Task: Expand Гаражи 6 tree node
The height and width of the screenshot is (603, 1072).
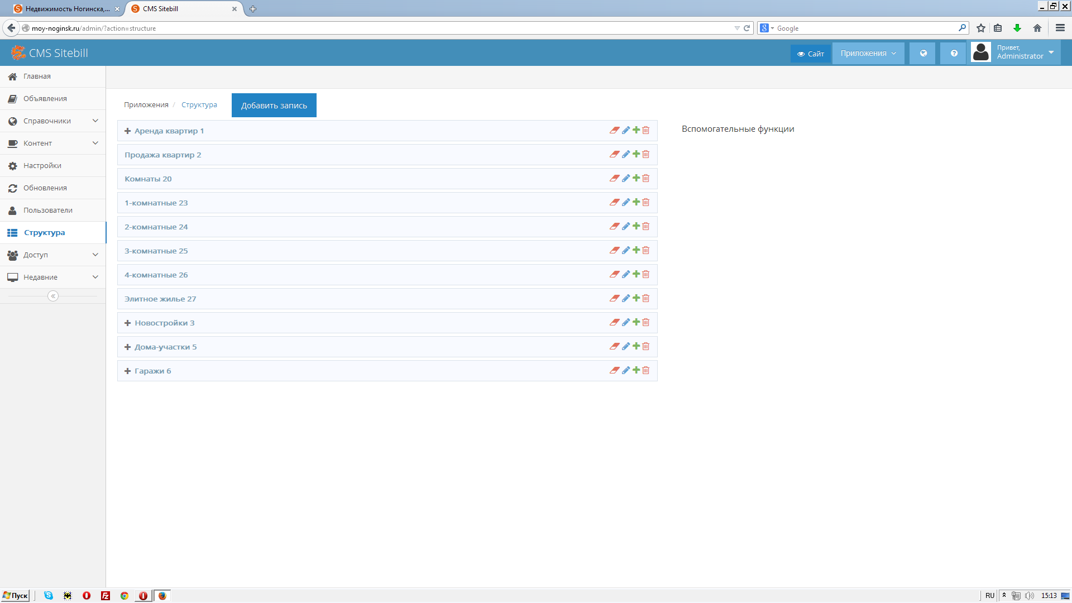Action: (127, 371)
